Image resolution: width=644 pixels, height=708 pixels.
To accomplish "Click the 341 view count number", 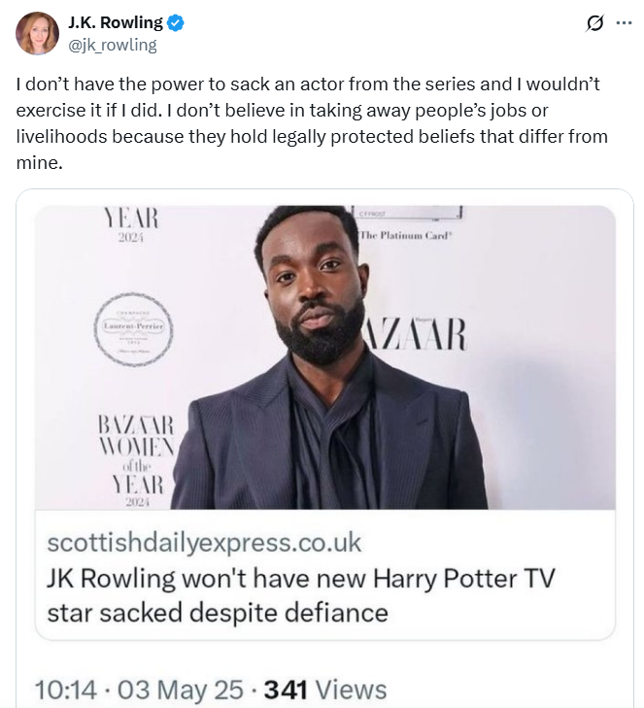I will pos(286,690).
